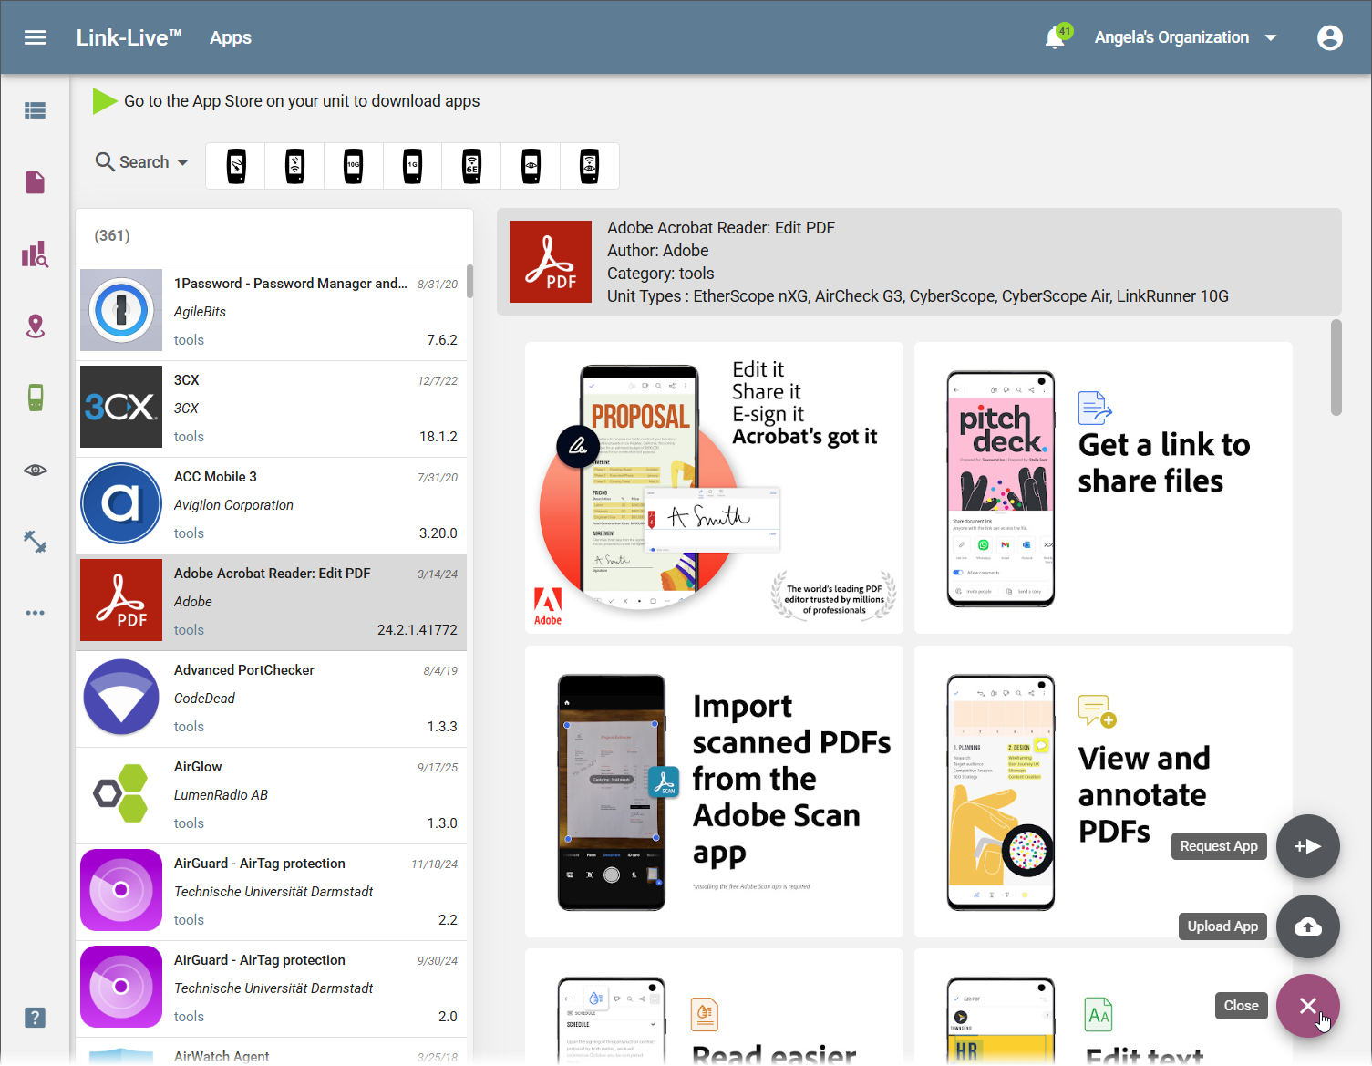Image resolution: width=1372 pixels, height=1066 pixels.
Task: Click the Upload App cloud button
Action: (1307, 926)
